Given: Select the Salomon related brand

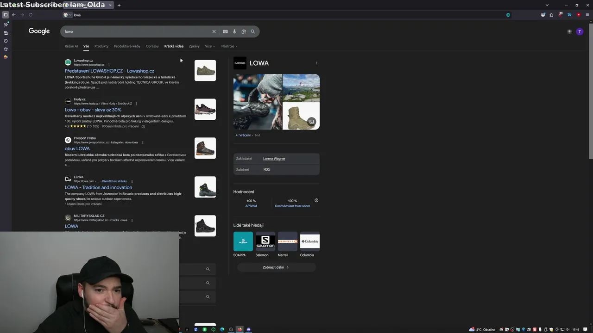Looking at the screenshot, I should (265, 244).
